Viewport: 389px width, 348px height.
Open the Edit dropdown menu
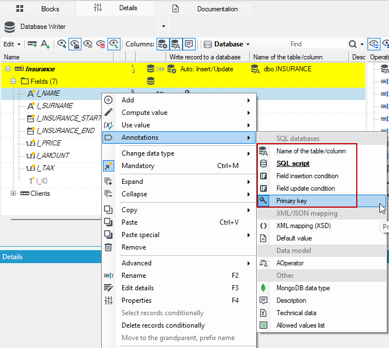12,44
